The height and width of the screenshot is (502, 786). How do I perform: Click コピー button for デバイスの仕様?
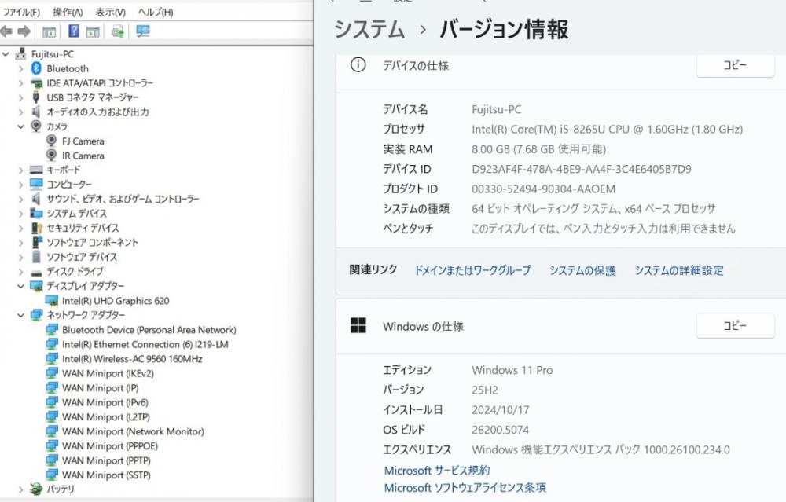coord(735,66)
